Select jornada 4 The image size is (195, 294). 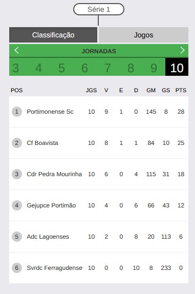[38, 68]
